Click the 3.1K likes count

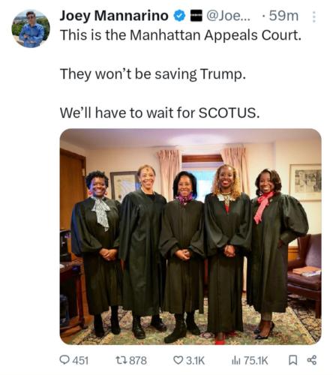click(195, 361)
